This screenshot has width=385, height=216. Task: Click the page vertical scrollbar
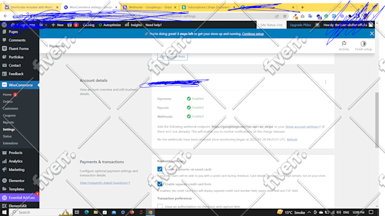(x=377, y=120)
